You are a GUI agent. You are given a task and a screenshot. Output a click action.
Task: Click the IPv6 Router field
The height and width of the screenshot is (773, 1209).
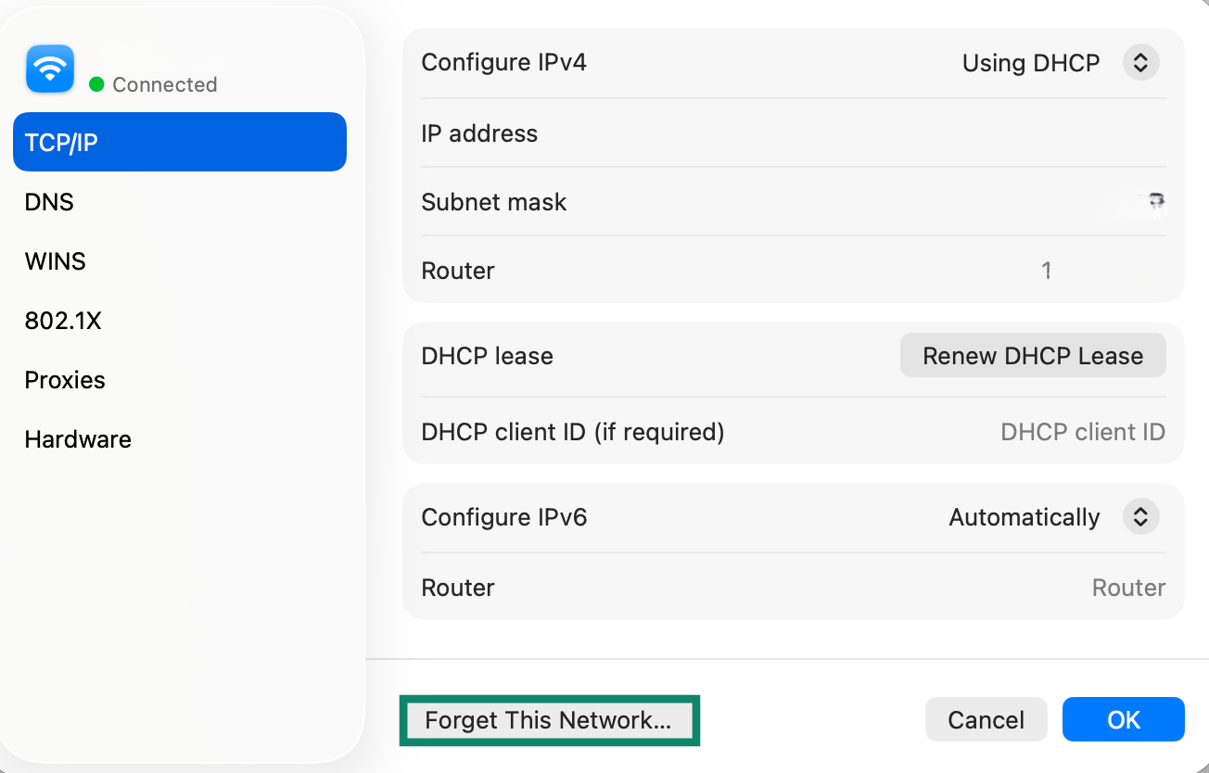[x=1128, y=588]
